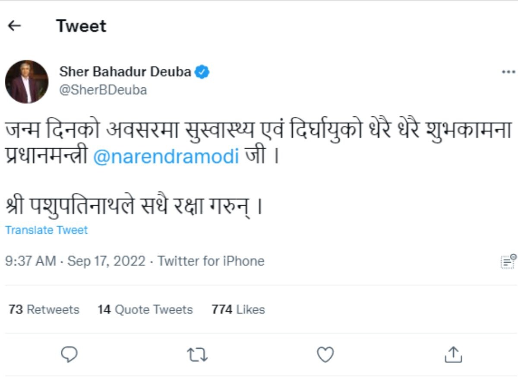Image resolution: width=518 pixels, height=389 pixels.
Task: Click Translate Tweet
Action: point(46,230)
